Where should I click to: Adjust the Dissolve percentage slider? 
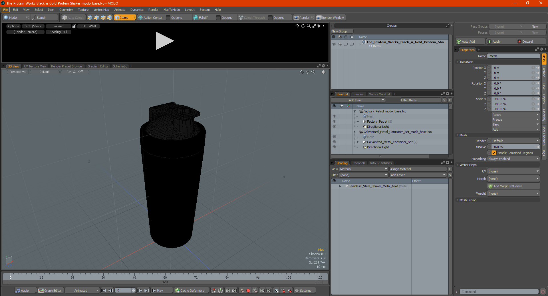pyautogui.click(x=513, y=147)
